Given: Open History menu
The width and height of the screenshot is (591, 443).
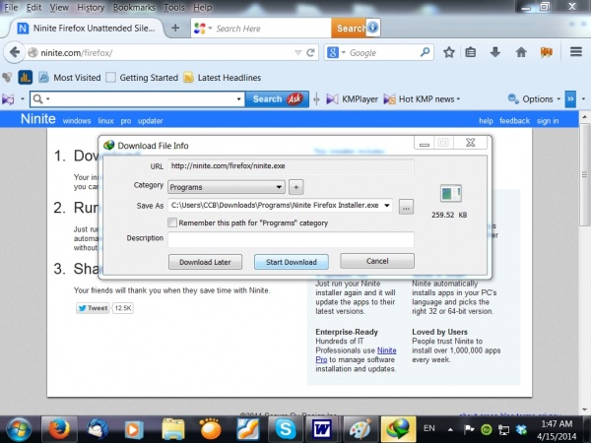Looking at the screenshot, I should 91,7.
